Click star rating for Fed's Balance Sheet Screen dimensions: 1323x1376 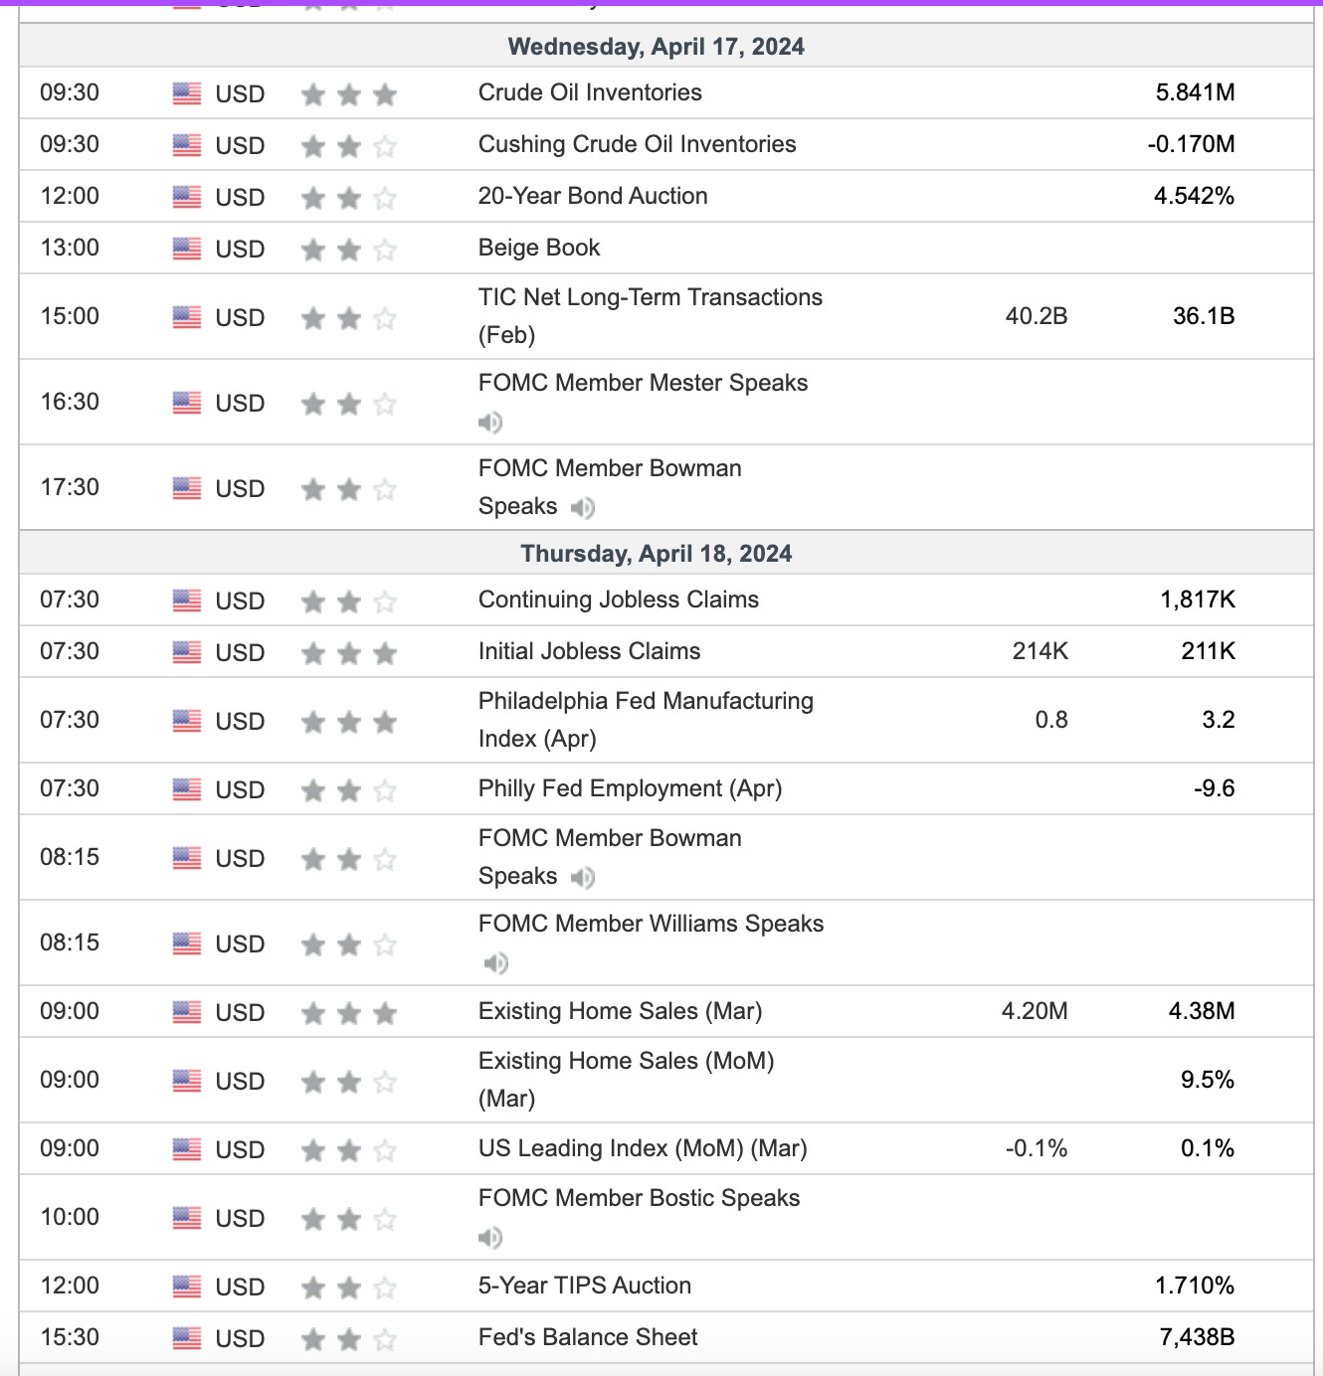[x=349, y=1339]
